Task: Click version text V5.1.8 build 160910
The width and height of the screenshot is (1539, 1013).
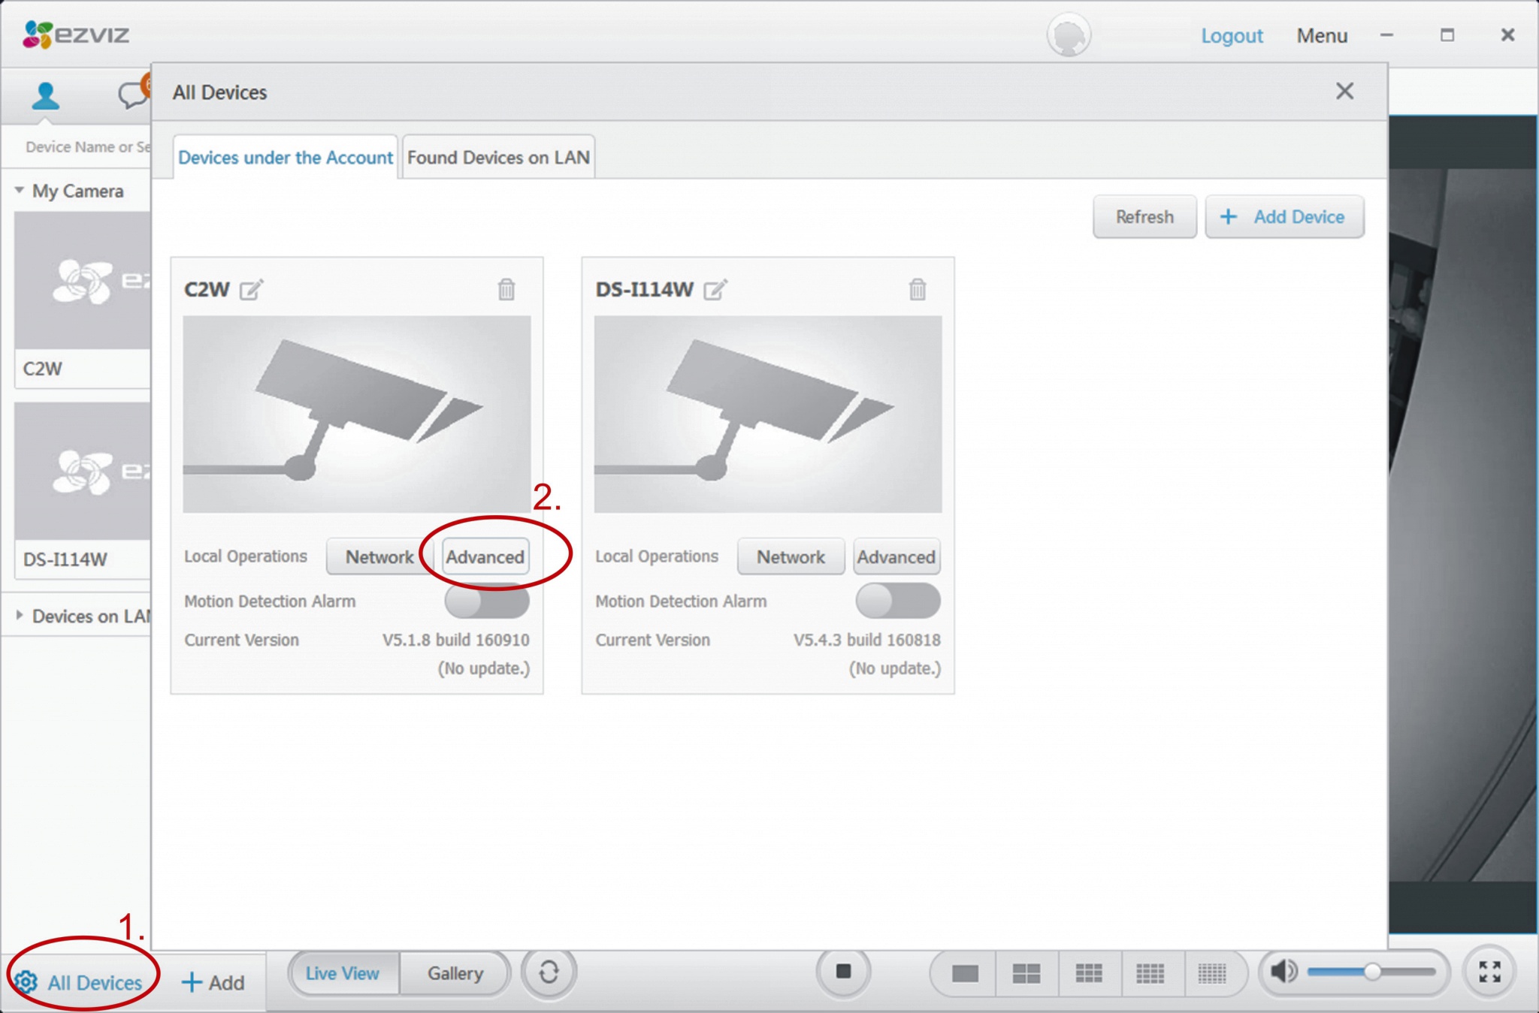Action: tap(456, 640)
